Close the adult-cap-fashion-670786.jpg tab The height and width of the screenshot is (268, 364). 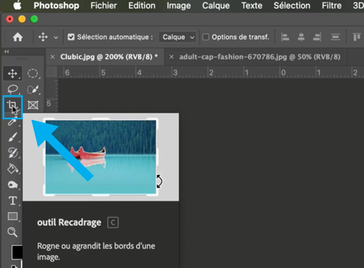point(171,57)
